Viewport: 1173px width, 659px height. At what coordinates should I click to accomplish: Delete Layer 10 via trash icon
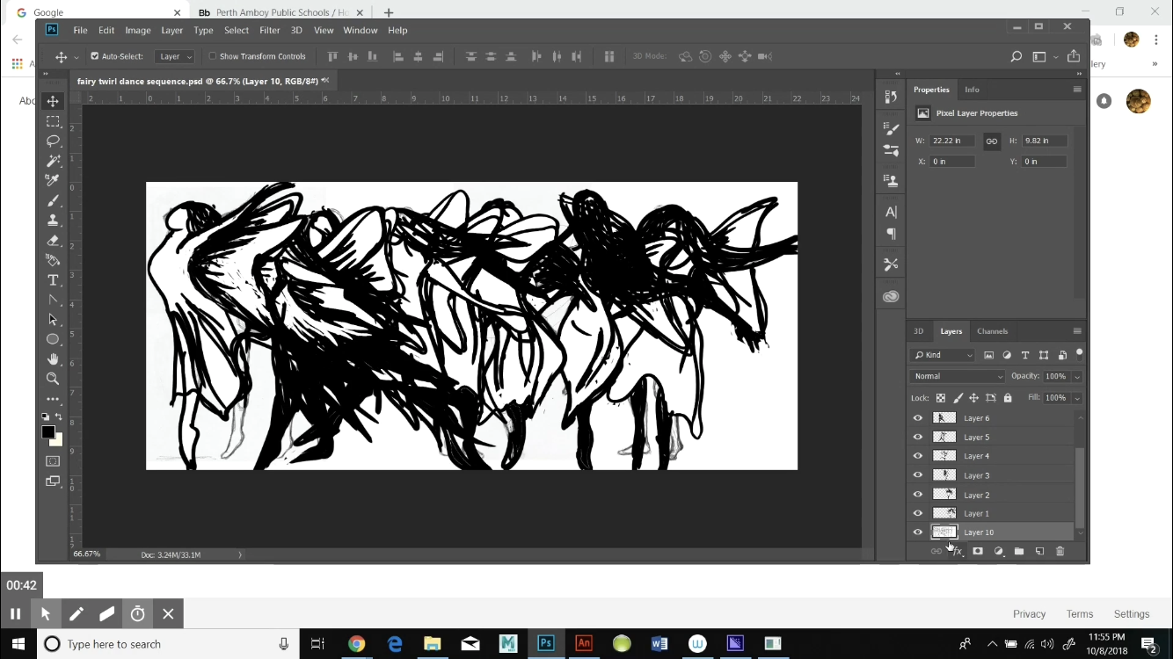click(x=1060, y=551)
